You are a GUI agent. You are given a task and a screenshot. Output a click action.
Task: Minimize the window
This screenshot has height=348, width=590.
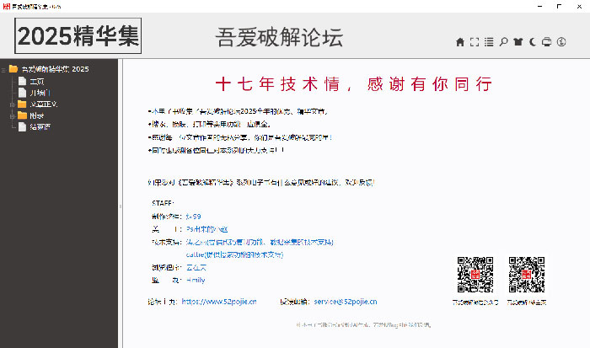tap(540, 7)
